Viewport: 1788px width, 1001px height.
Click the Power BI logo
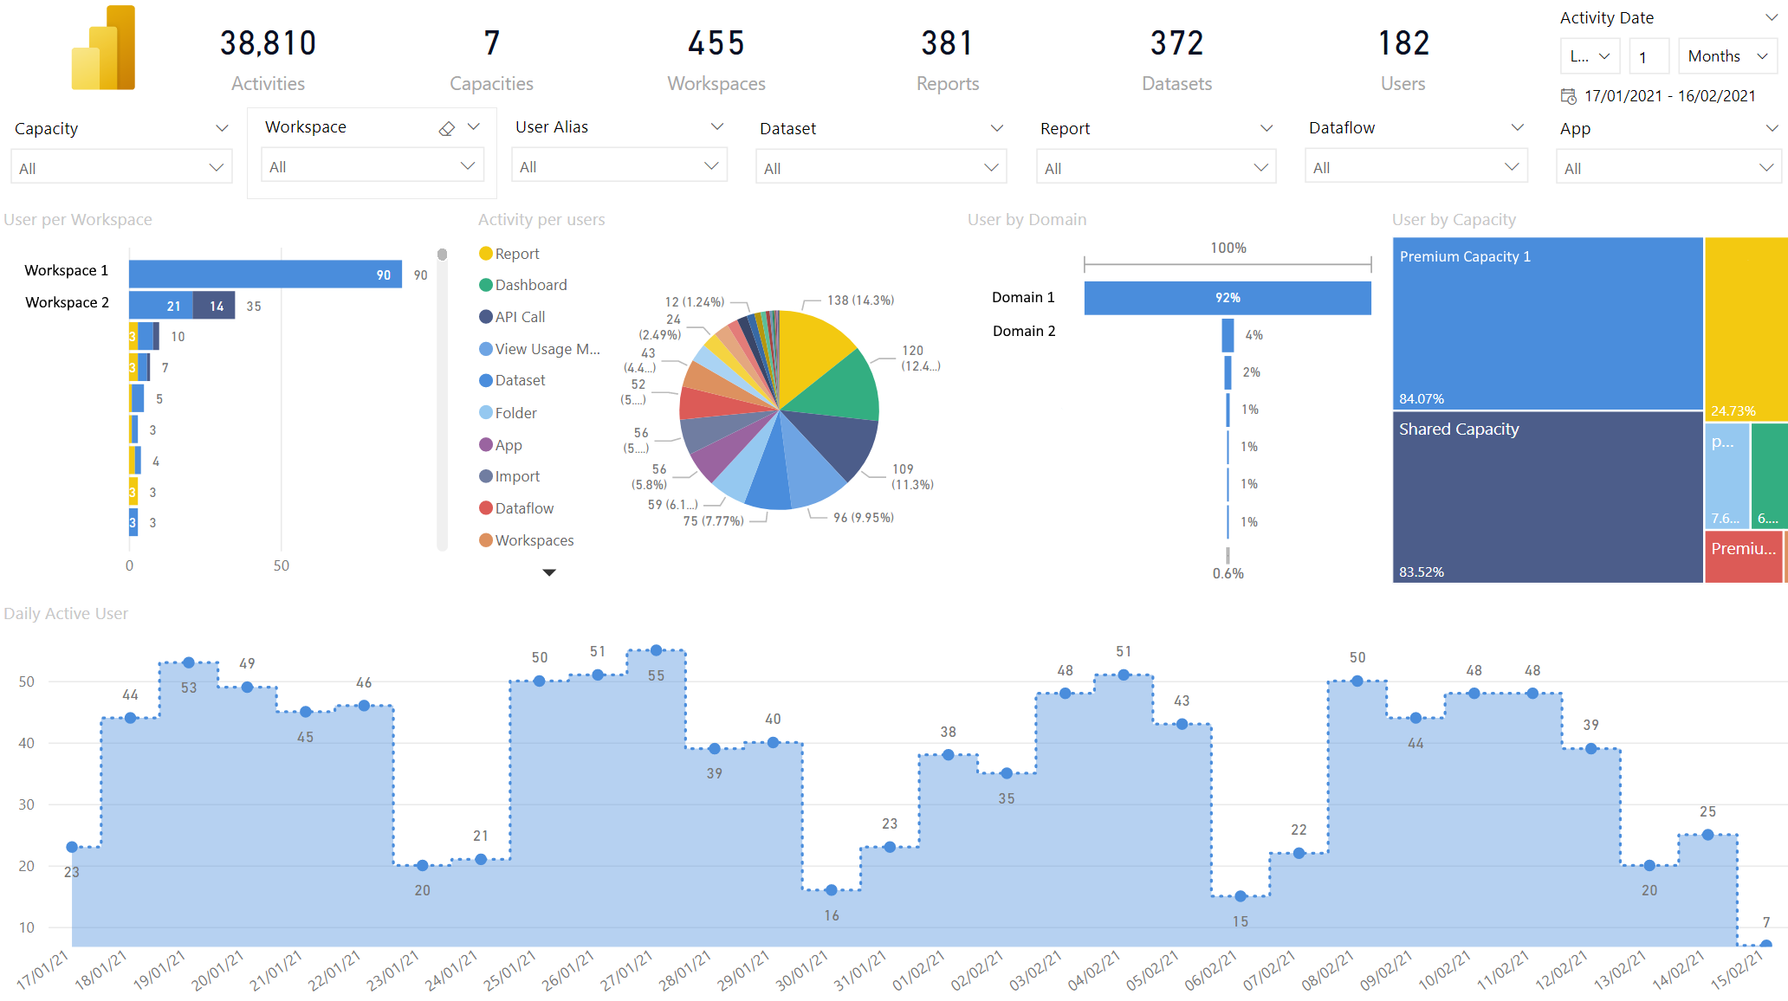[103, 48]
